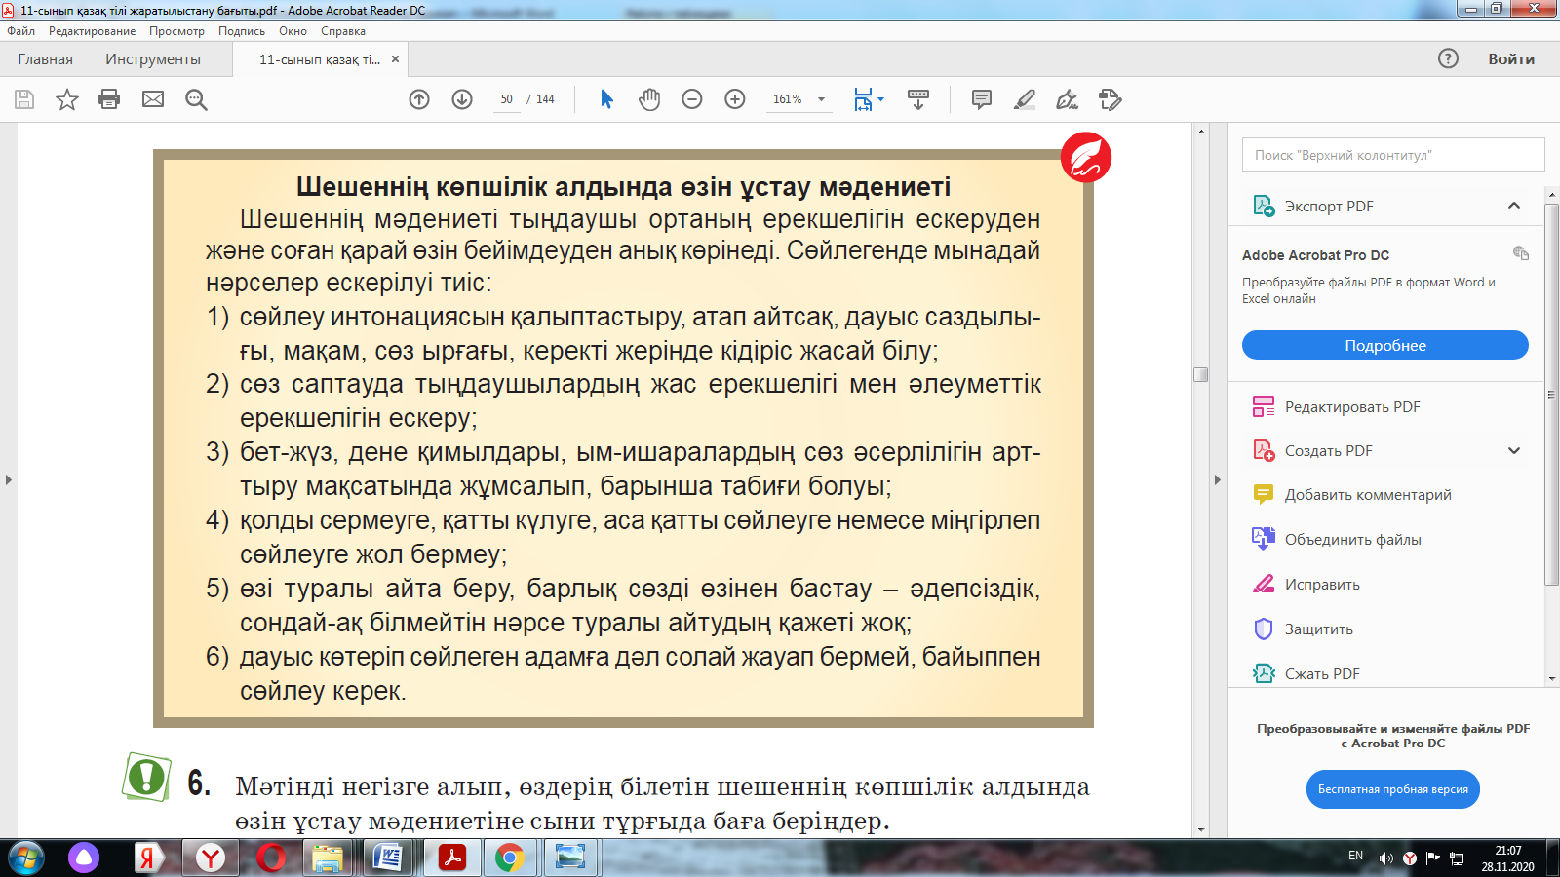Click the Print file icon

tap(109, 99)
